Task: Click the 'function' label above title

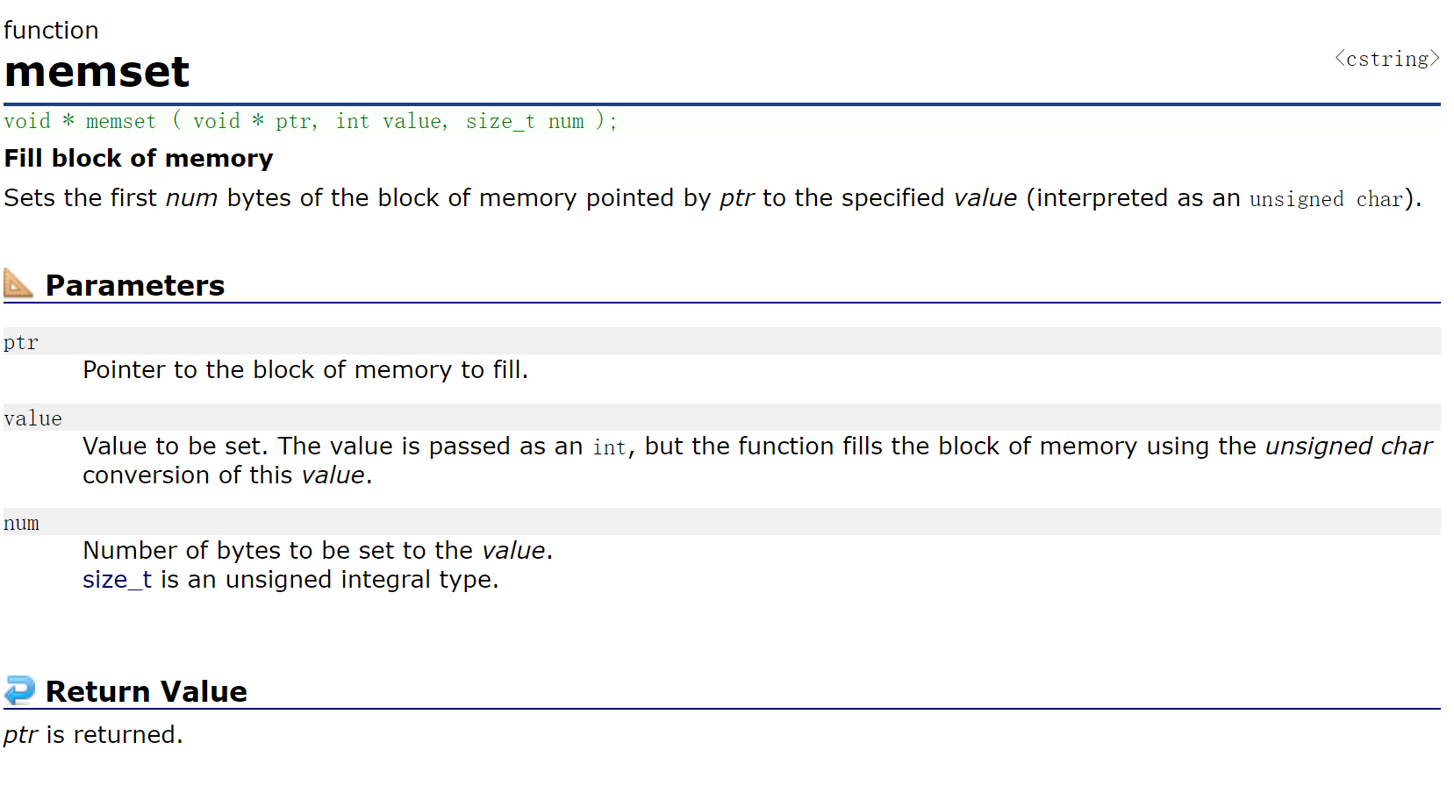Action: [51, 30]
